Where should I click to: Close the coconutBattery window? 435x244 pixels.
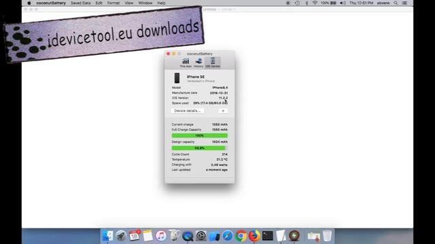coord(168,54)
